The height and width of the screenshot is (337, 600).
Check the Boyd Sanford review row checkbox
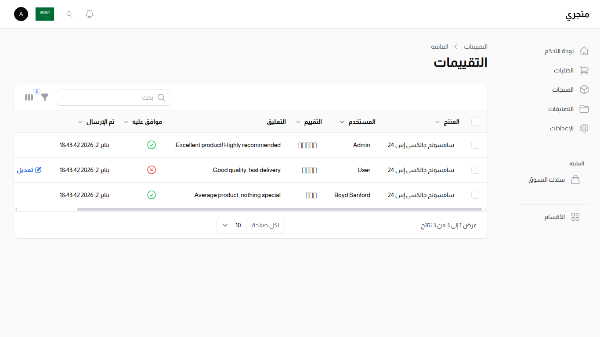point(475,195)
